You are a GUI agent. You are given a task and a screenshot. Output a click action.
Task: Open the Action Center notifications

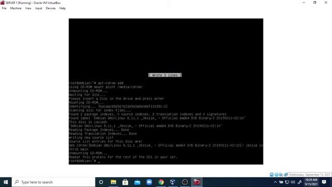(x=324, y=182)
